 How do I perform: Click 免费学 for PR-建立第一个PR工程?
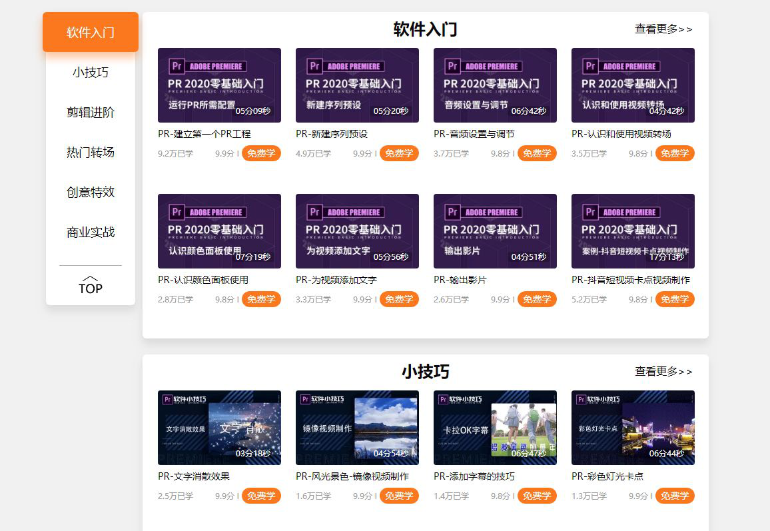261,153
